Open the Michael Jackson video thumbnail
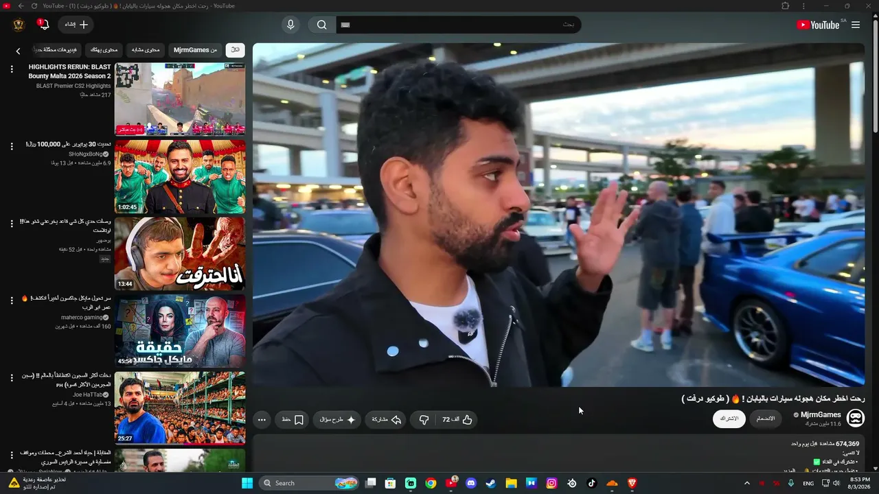This screenshot has height=494, width=879. point(180,331)
